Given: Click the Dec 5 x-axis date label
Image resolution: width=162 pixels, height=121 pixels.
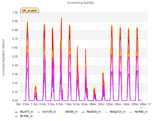Looking at the screenshot, I should point(46,104).
